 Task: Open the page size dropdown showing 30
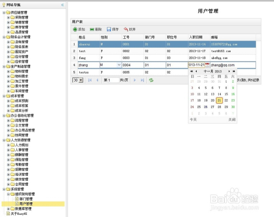point(81,80)
